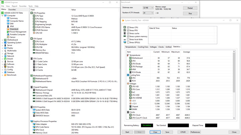241x135 pixels.
Task: Toggle the Stress cache checkbox
Action: click(128, 33)
